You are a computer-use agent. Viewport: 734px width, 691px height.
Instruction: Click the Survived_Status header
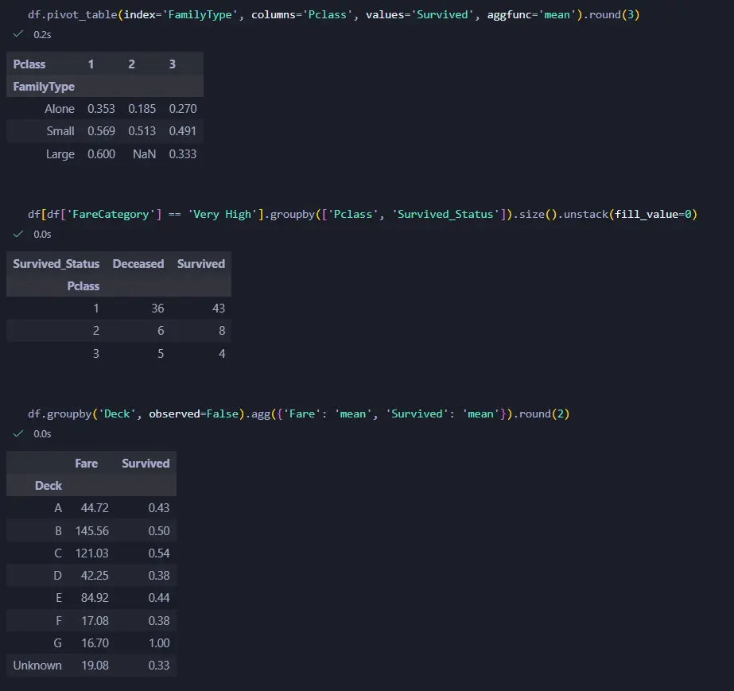(56, 264)
